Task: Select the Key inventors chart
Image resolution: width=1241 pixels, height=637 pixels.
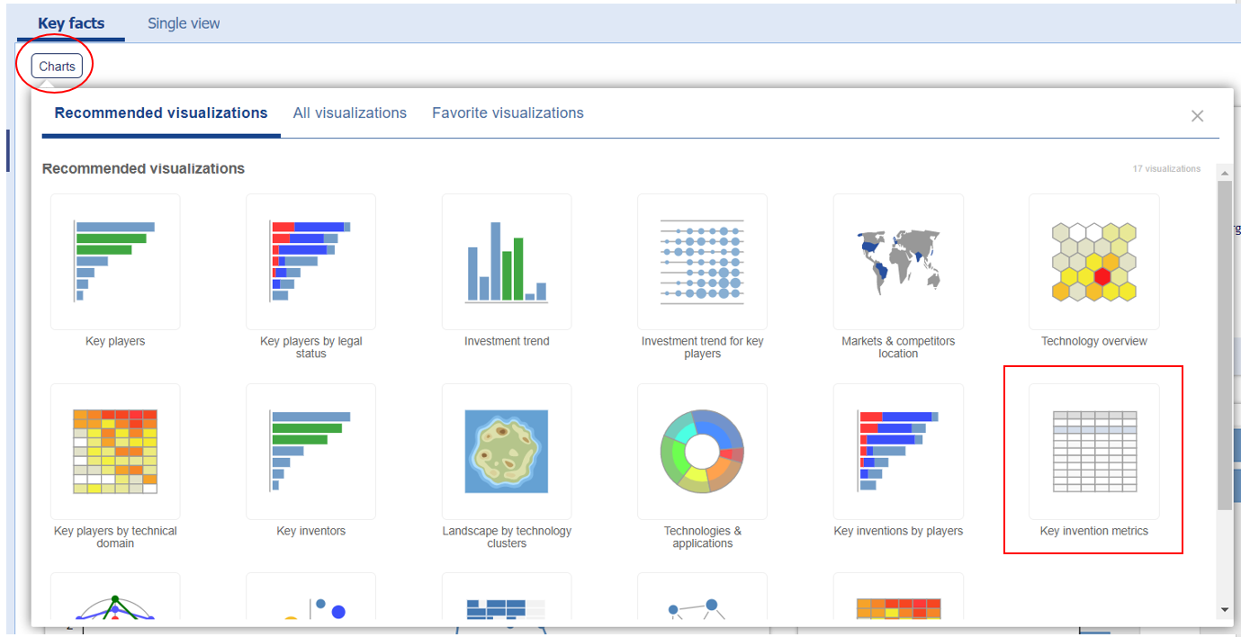Action: pyautogui.click(x=310, y=452)
